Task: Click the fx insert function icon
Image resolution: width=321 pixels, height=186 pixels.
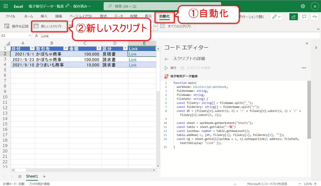Action: pyautogui.click(x=37, y=36)
